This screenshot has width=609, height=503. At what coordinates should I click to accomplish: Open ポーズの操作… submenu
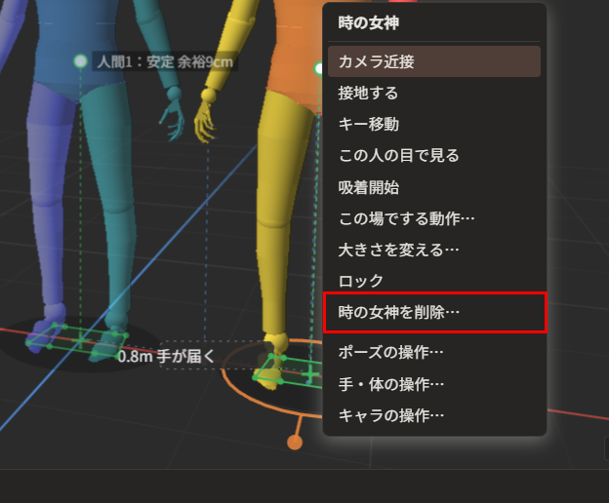click(434, 353)
